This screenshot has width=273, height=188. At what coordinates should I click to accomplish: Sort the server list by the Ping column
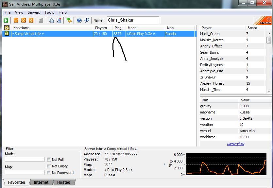coord(119,28)
